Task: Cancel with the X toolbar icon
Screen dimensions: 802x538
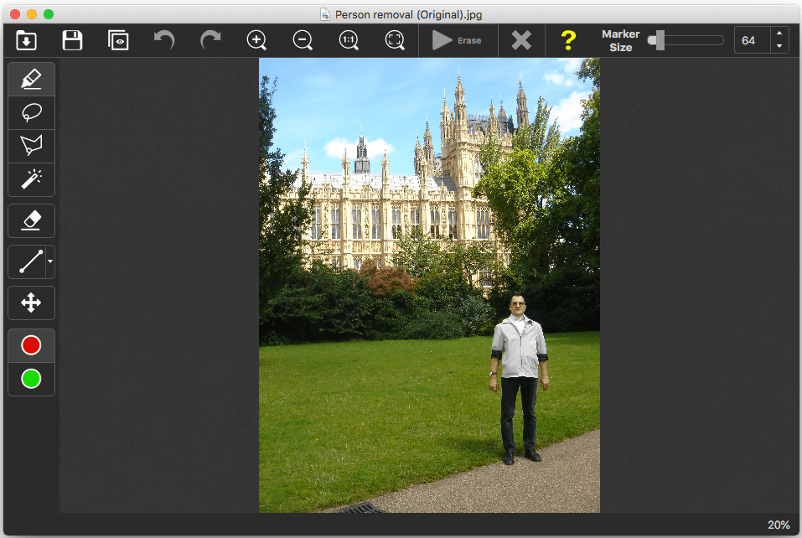Action: pos(521,40)
